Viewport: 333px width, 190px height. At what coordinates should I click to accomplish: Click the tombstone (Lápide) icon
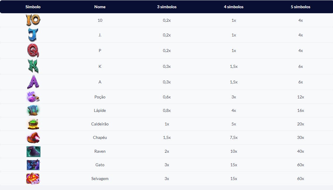(x=33, y=110)
